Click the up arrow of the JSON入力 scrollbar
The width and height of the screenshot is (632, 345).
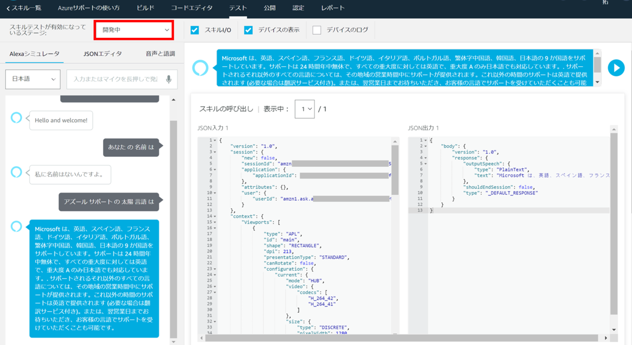click(x=395, y=141)
